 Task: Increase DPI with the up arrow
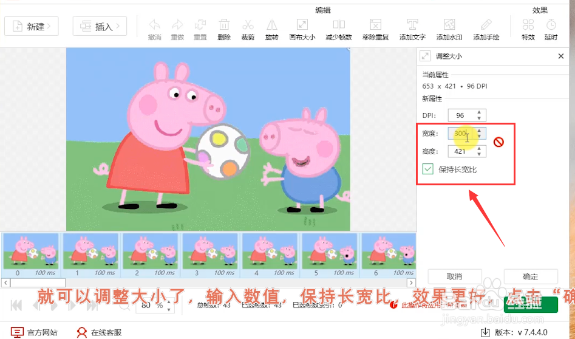(x=479, y=112)
